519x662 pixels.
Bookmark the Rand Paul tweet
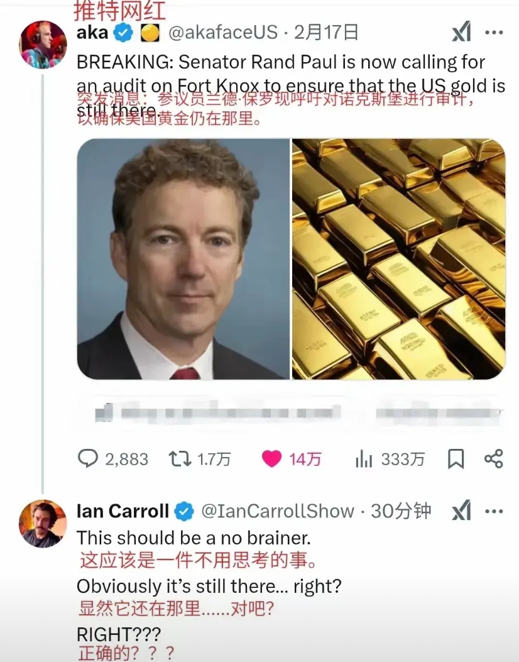pyautogui.click(x=456, y=459)
